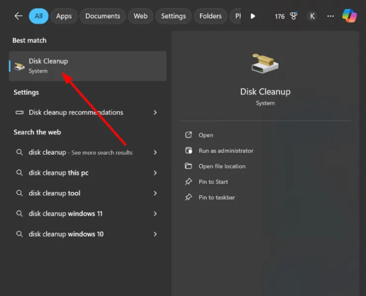Click search icon beside 'disk cleanup tool'
Screen dimensions: 366x296
coord(19,193)
